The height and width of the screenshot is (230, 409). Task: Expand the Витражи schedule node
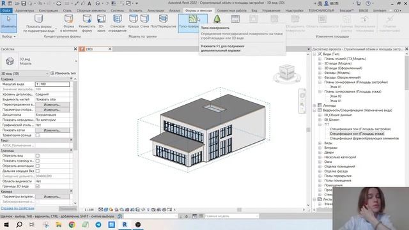pyautogui.click(x=320, y=148)
